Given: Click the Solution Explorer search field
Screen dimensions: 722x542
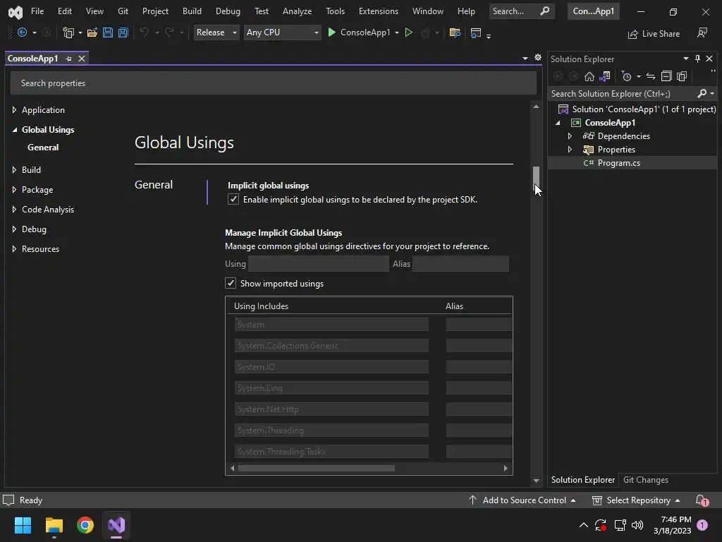Looking at the screenshot, I should pos(623,94).
